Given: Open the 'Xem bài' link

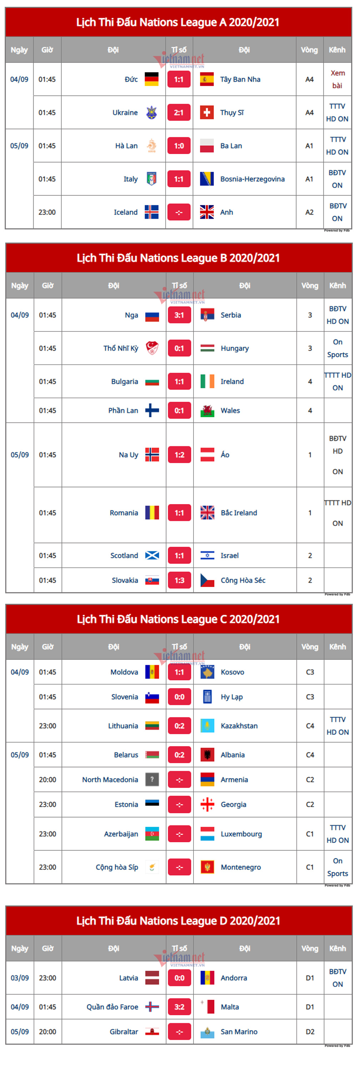Looking at the screenshot, I should (337, 79).
